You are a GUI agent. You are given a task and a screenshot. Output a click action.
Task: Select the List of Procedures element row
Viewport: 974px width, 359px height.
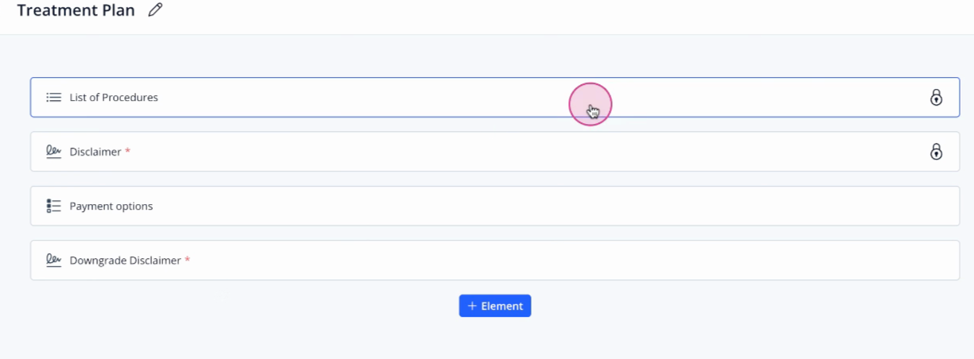coord(495,98)
